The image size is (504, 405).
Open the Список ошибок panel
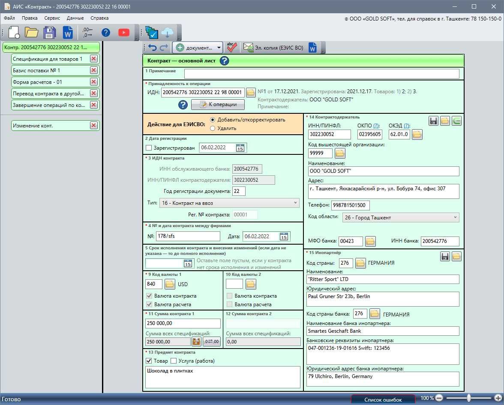click(x=383, y=399)
